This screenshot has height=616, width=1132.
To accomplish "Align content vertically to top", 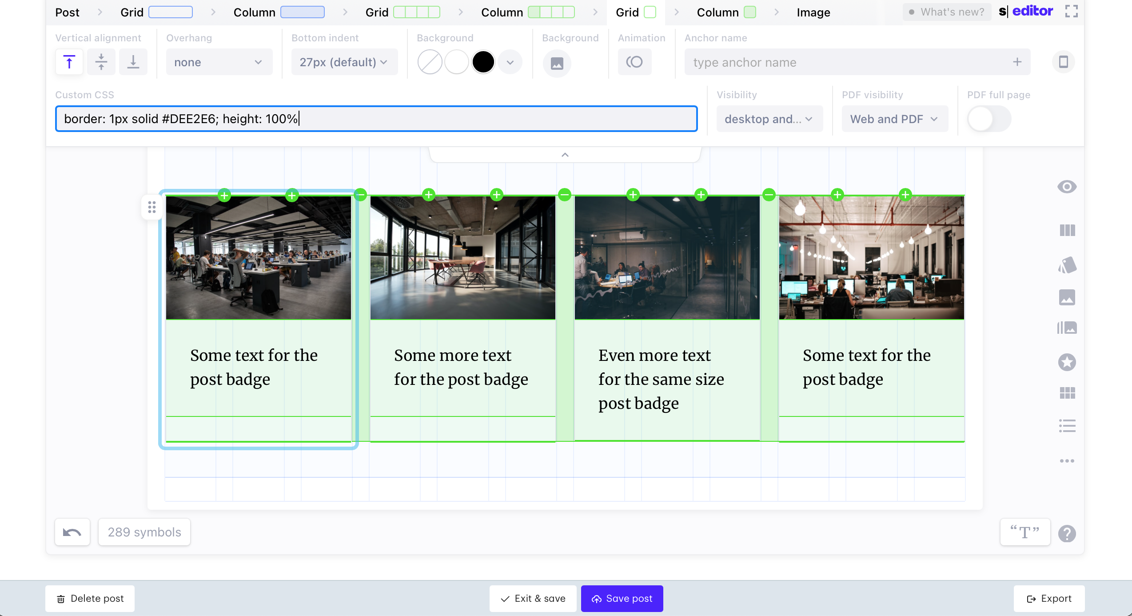I will click(x=69, y=62).
